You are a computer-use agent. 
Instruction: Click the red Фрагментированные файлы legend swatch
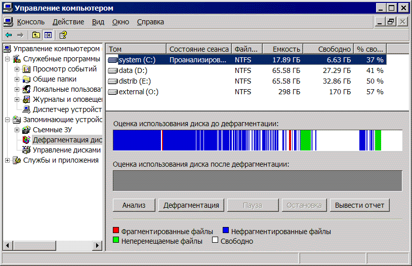pyautogui.click(x=116, y=230)
